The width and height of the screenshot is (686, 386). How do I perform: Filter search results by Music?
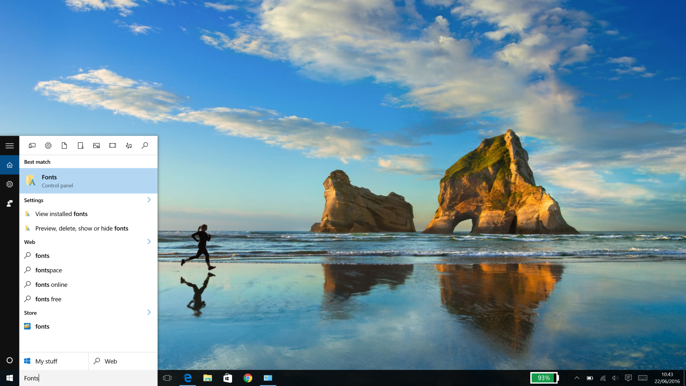click(x=129, y=145)
